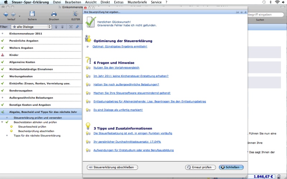Open the Musterbriefe menu
This screenshot has width=287, height=179.
click(137, 2)
